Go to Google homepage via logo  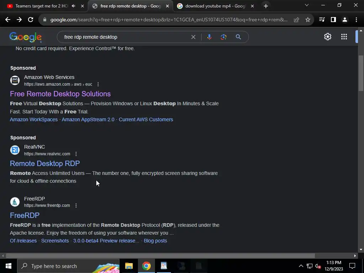point(26,37)
